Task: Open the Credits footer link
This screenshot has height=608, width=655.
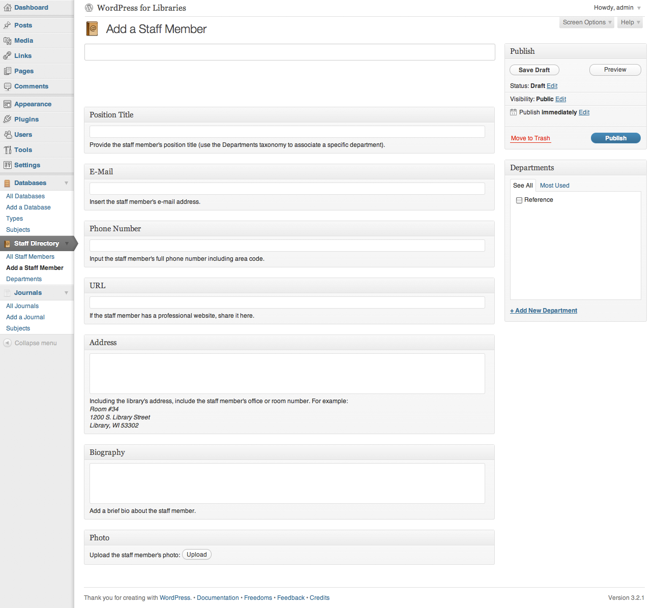Action: pyautogui.click(x=319, y=598)
